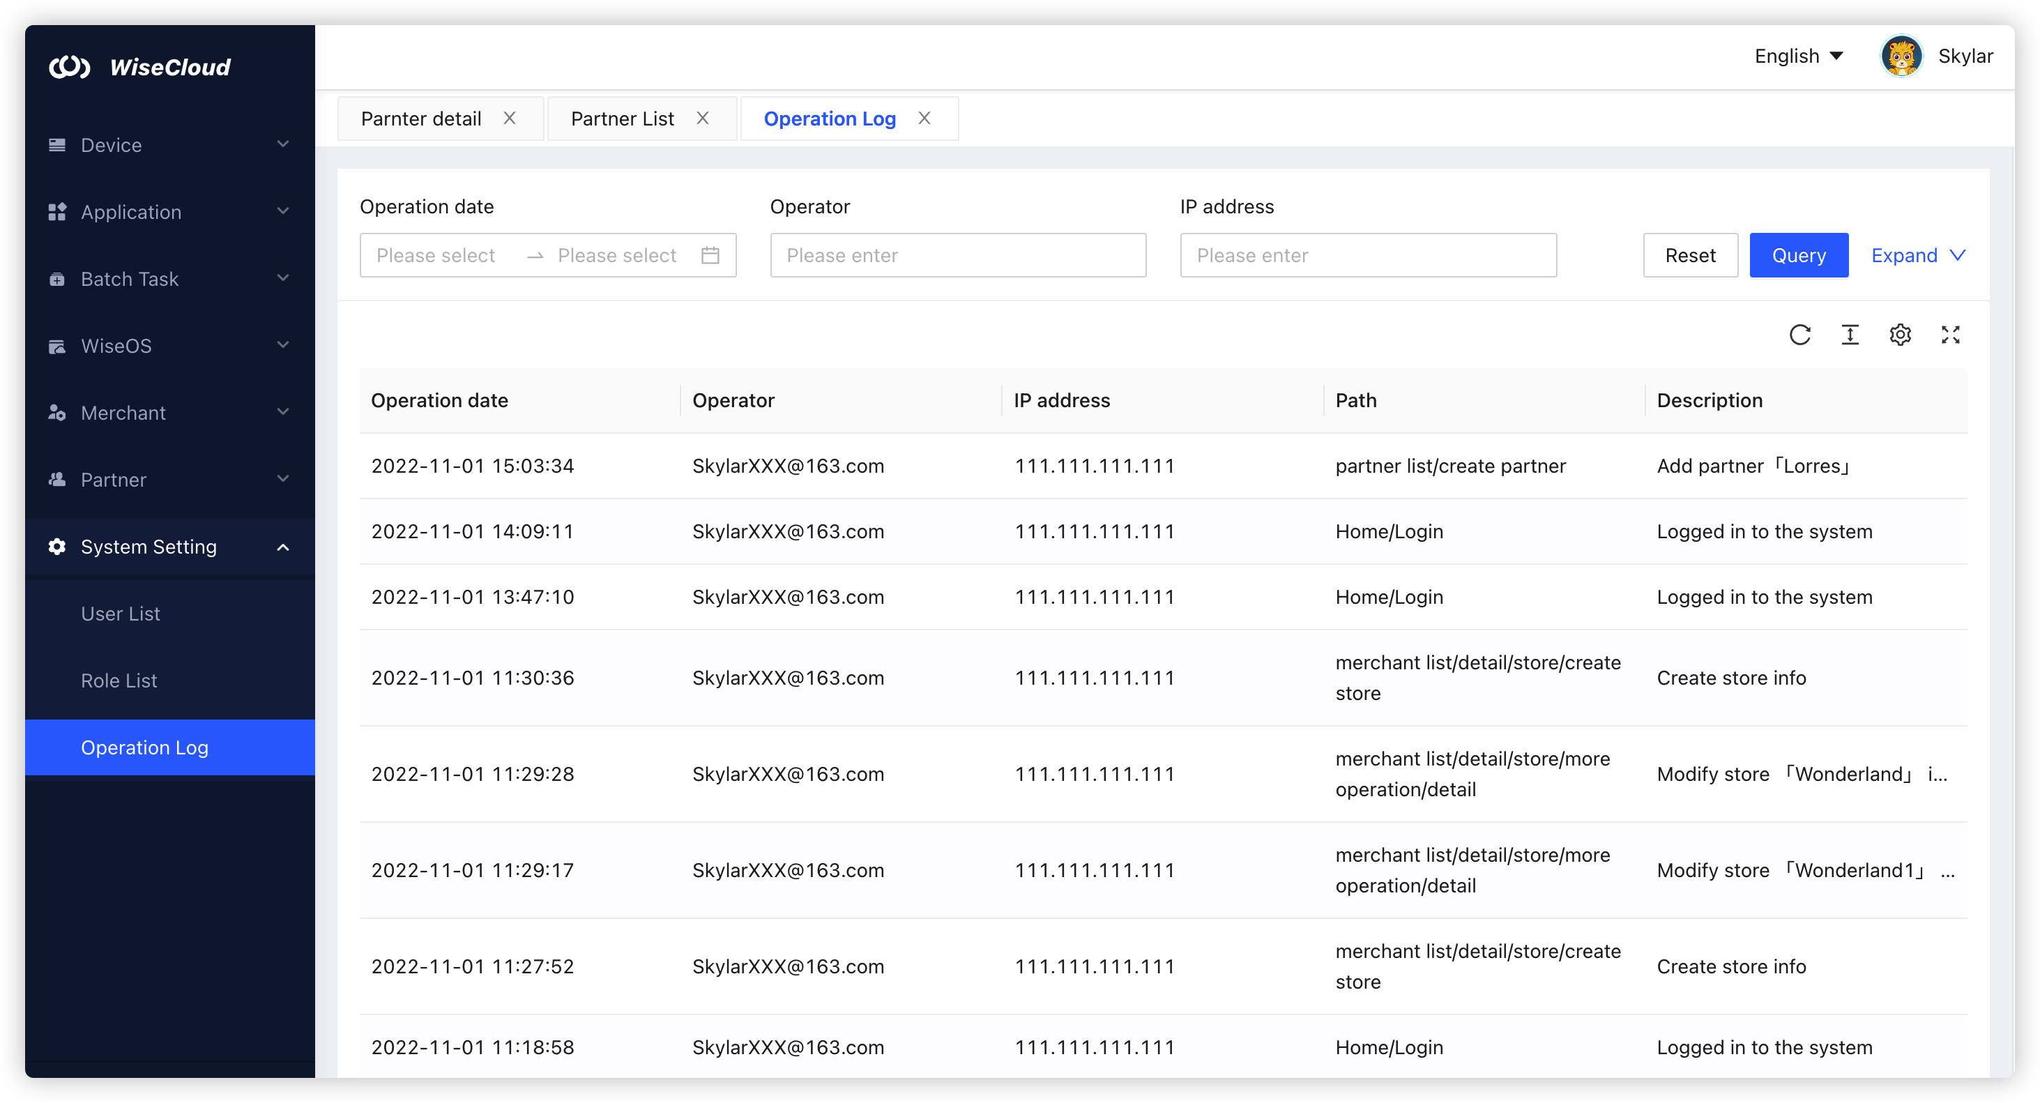Viewport: 2040px width, 1103px height.
Task: Expand the Device sidebar menu
Action: click(x=169, y=145)
